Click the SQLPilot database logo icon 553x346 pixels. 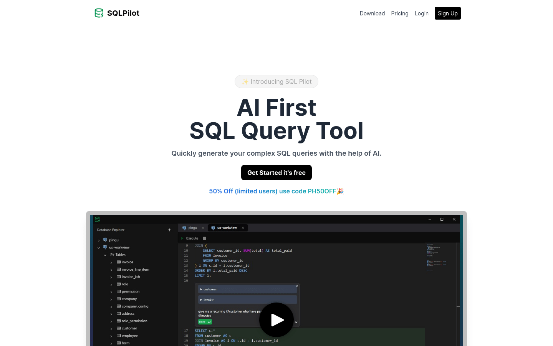click(x=99, y=13)
